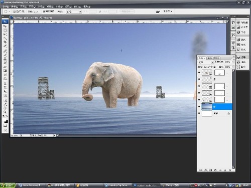Screen dimensions: 251x188
Task: Open the layer Opacity slider arrow
Action: point(233,62)
